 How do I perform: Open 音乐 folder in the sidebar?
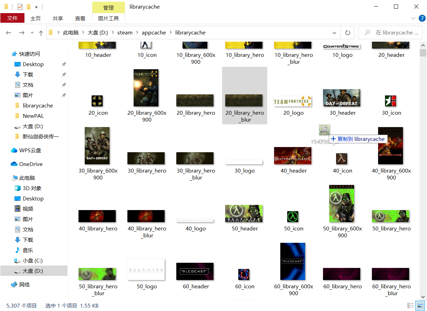tap(24, 250)
